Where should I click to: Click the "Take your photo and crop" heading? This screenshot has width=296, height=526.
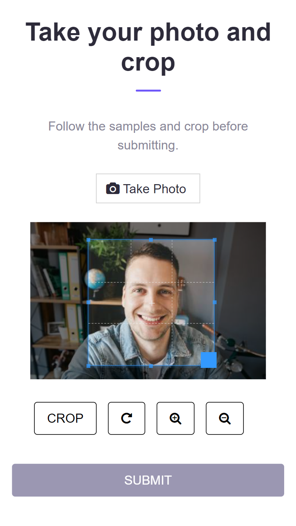[148, 47]
